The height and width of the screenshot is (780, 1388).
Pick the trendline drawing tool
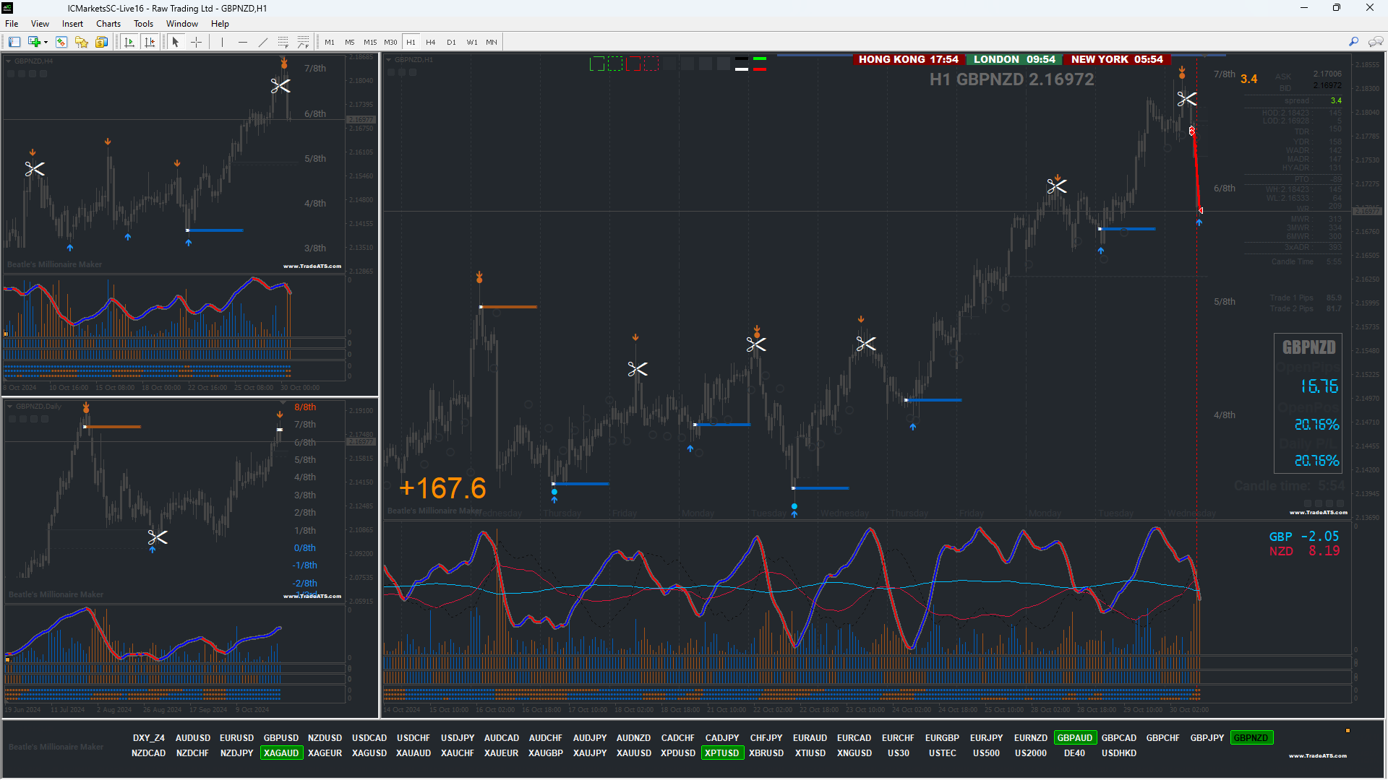[263, 42]
